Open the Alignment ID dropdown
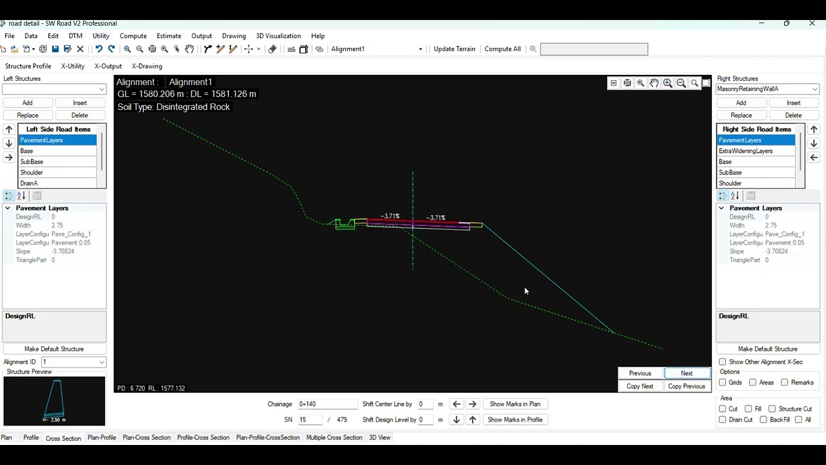The image size is (826, 465). 101,362
